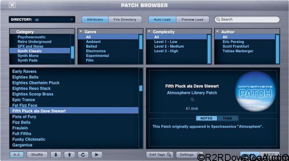Click the Shuffle button
This screenshot has height=161, width=289.
tap(37, 154)
